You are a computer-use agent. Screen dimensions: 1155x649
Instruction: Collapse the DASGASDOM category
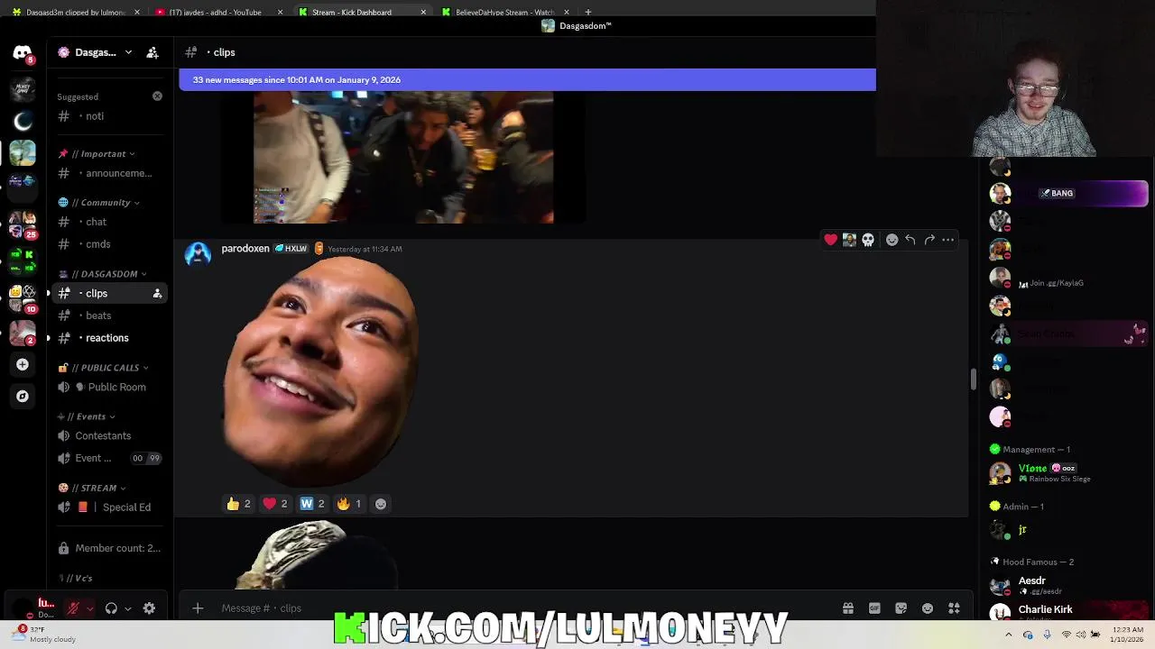pos(104,273)
